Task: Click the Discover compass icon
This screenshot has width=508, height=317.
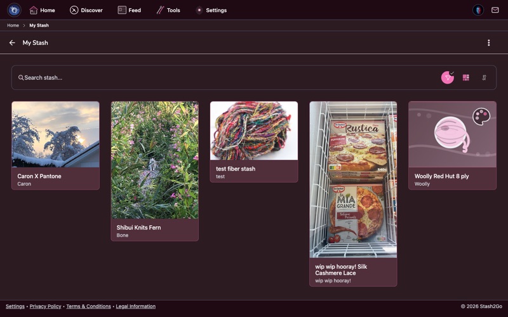Action: [74, 10]
